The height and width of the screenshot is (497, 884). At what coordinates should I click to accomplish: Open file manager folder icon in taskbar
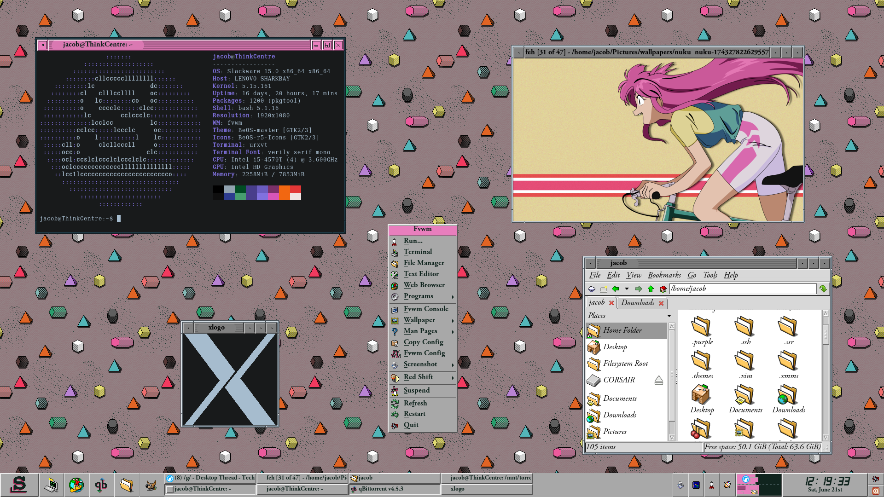point(126,485)
